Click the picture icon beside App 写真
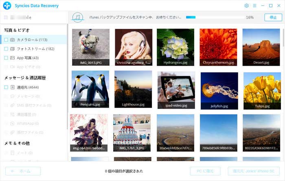285x181 pixels. click(x=12, y=58)
